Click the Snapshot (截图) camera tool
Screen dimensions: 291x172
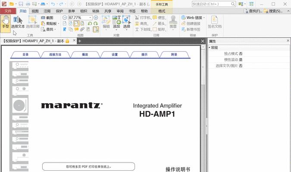[x=47, y=18]
